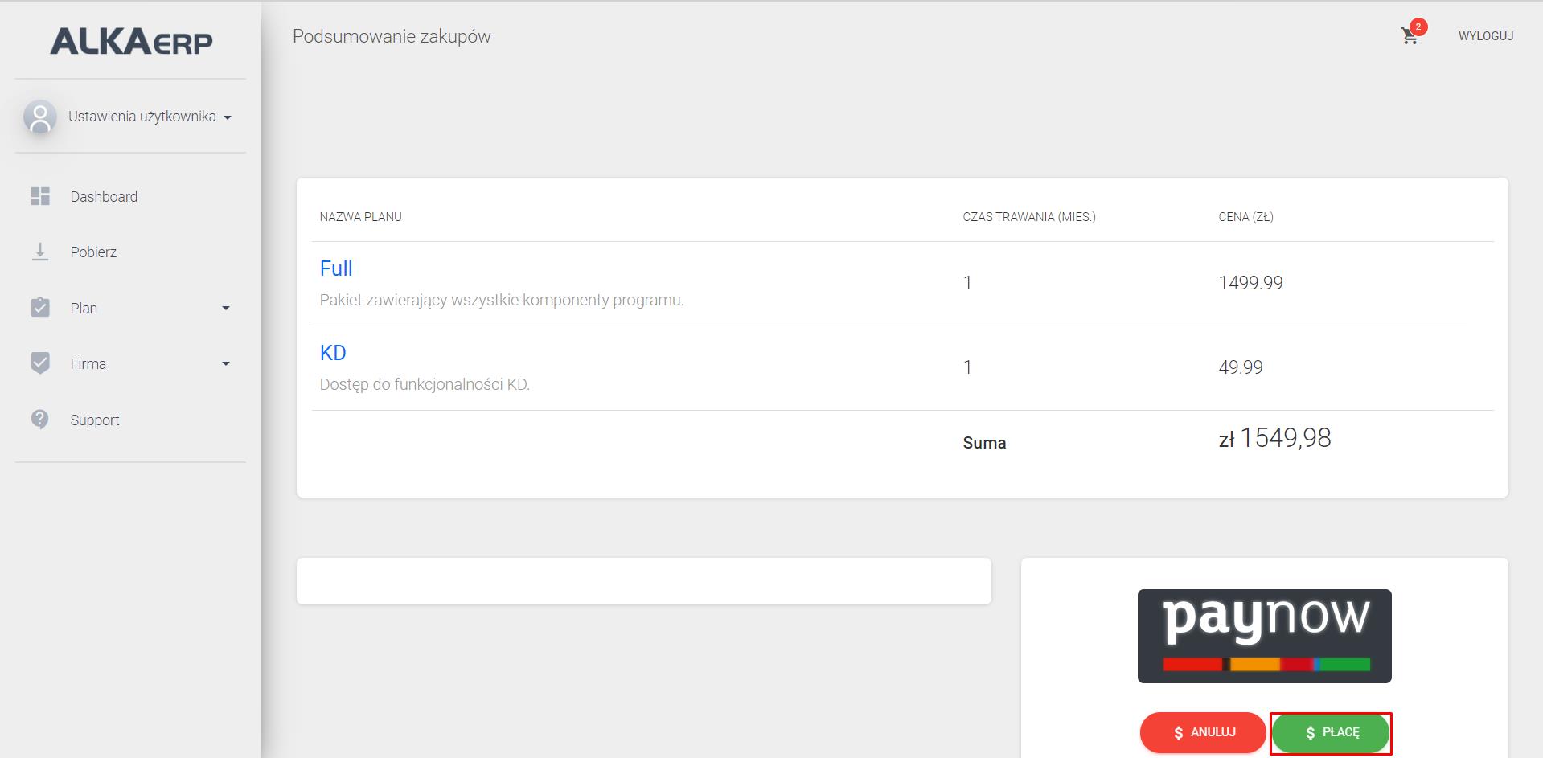Click the paynow payment logo
This screenshot has width=1543, height=758.
(x=1264, y=636)
